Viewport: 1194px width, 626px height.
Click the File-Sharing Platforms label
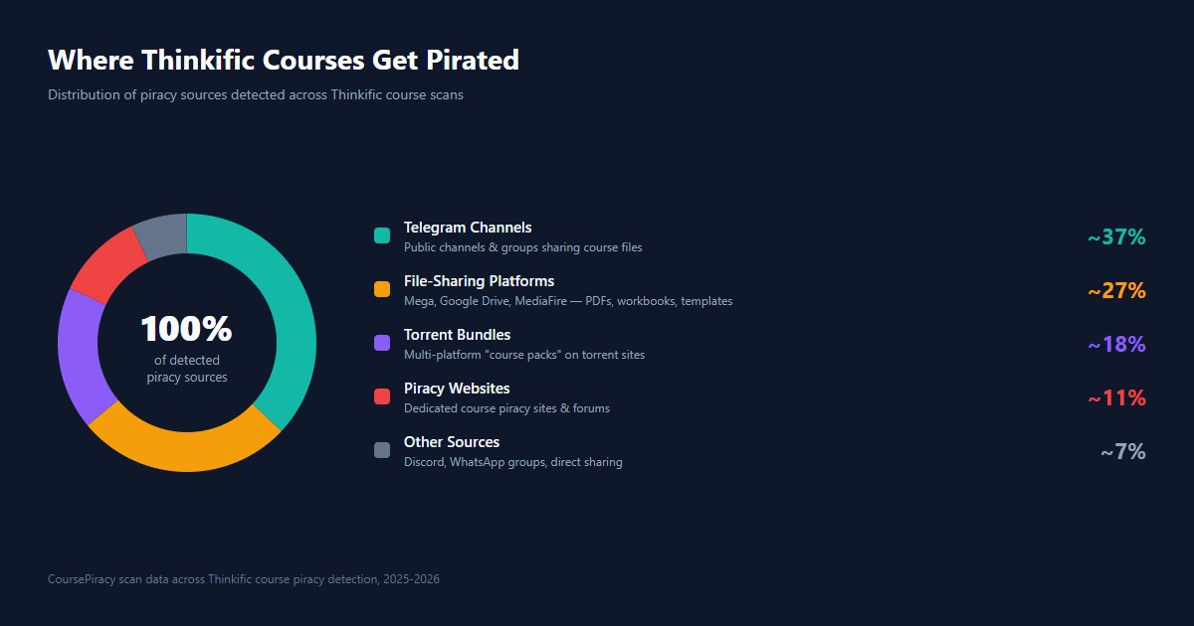[x=479, y=281]
